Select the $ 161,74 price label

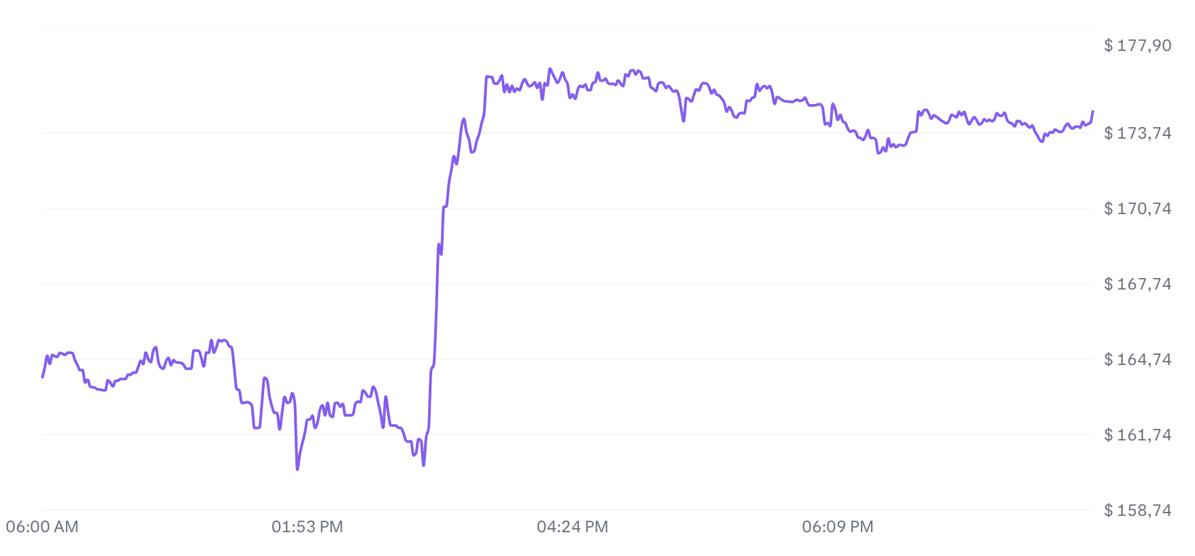[1137, 435]
